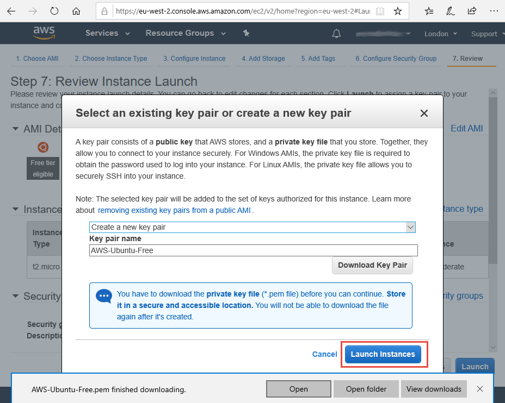Viewport: 505px width, 403px height.
Task: Click the Step 7: Review Instance Launch heading
Action: 104,81
